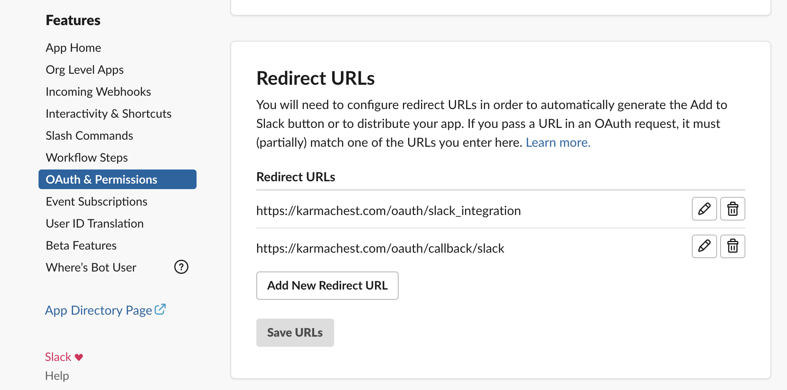Edit the slack_integration redirect URL

click(704, 209)
